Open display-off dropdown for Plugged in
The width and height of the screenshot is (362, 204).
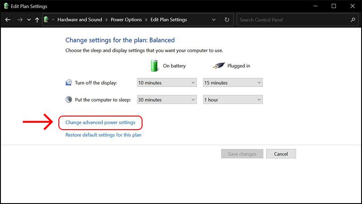(x=233, y=83)
